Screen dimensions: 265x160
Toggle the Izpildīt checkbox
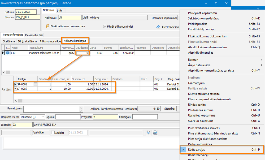point(53,132)
